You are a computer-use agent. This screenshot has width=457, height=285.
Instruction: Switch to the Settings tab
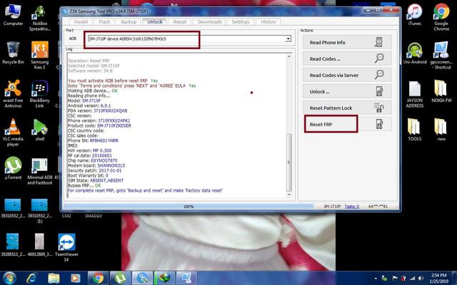(x=241, y=22)
